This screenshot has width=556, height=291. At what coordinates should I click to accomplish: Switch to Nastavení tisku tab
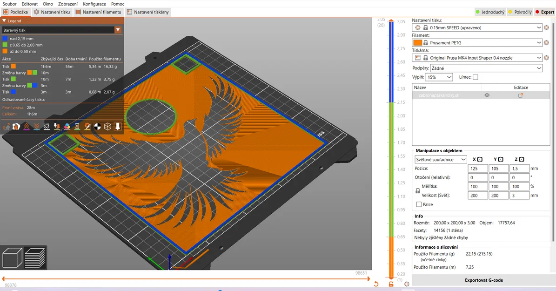point(52,12)
